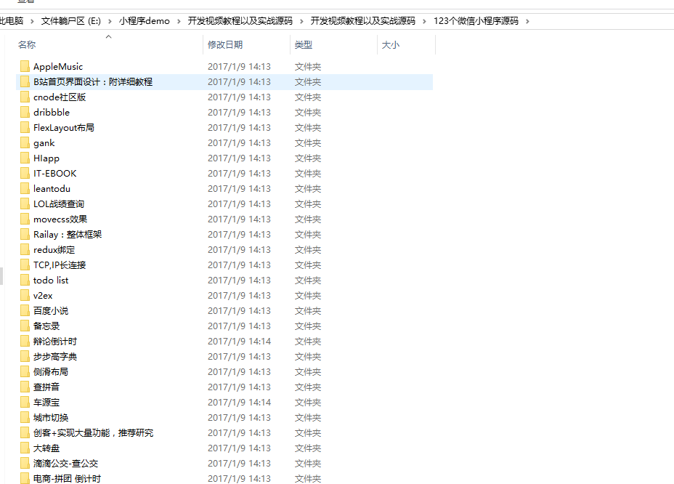Expand chevron after 此电脑 in address bar
Image resolution: width=674 pixels, height=484 pixels.
click(32, 21)
